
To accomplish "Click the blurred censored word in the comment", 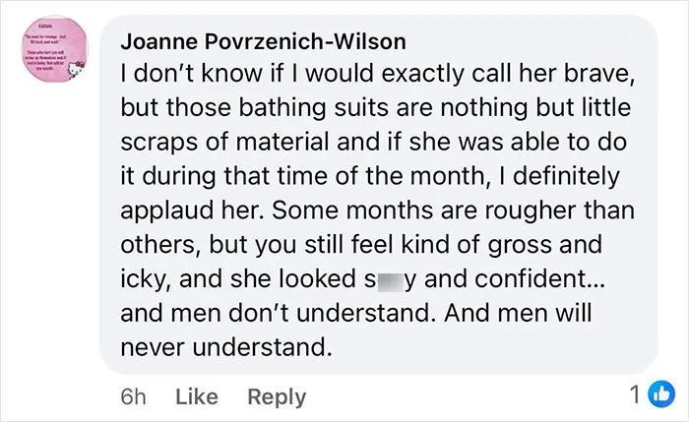I will coord(390,281).
